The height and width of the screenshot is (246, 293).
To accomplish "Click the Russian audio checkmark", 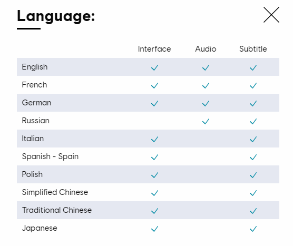I will tap(206, 121).
